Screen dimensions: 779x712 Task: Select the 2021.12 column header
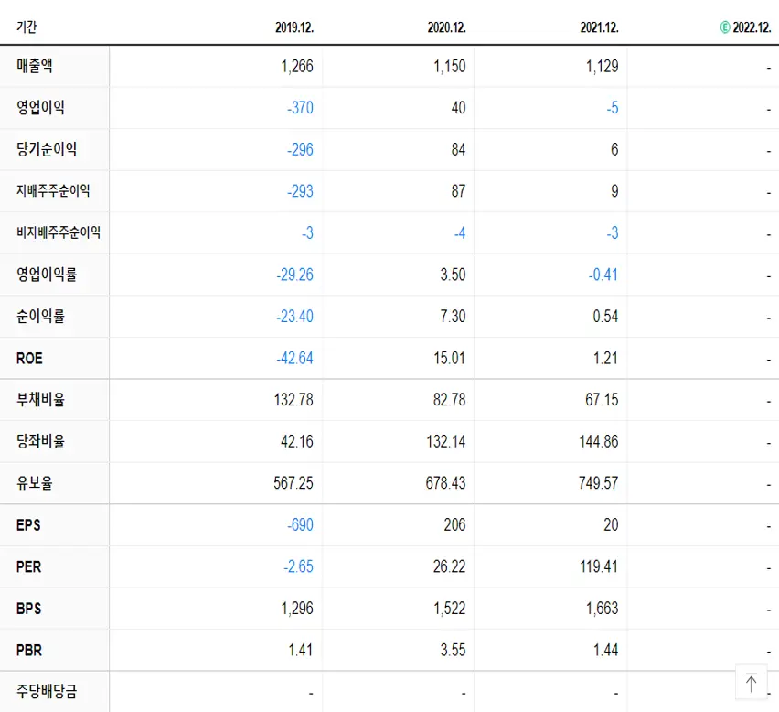point(599,27)
